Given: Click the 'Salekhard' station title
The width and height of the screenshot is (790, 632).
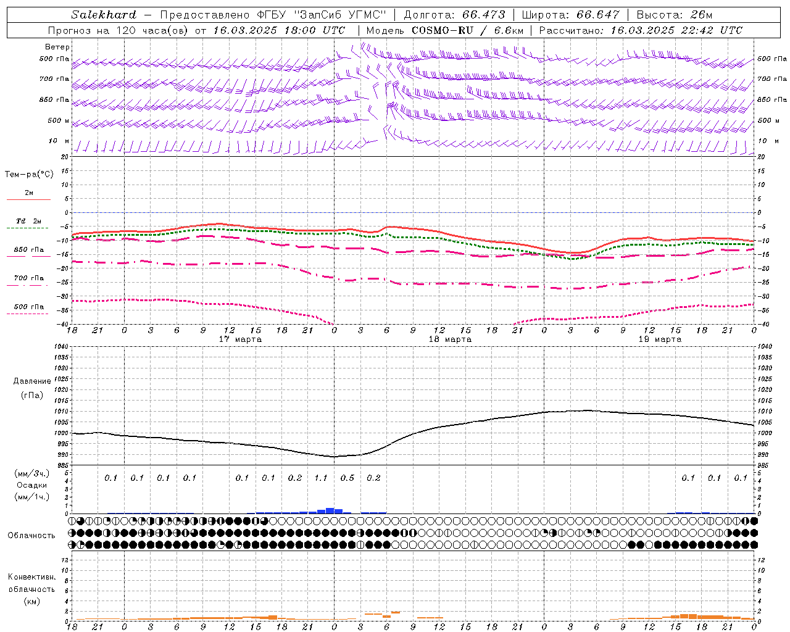Looking at the screenshot, I should [x=104, y=15].
